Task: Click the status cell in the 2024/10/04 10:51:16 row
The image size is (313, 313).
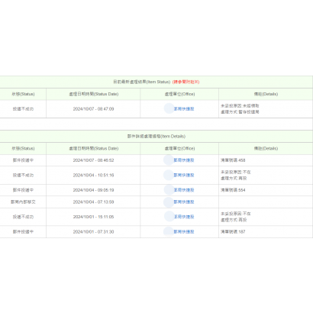Action: tap(23, 176)
